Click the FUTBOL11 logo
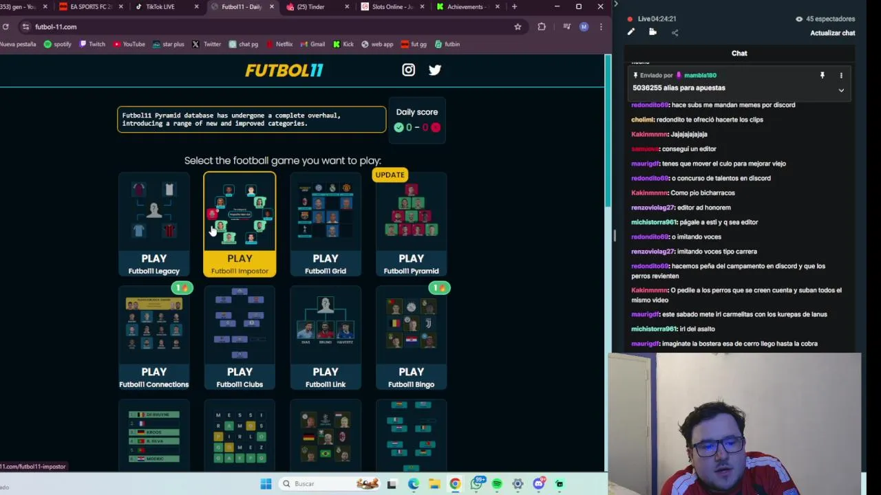Viewport: 881px width, 495px height. click(x=284, y=70)
